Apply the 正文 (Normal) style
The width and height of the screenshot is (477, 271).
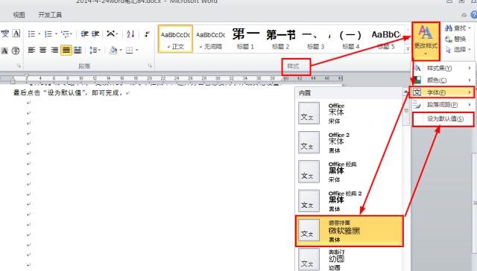[x=176, y=39]
